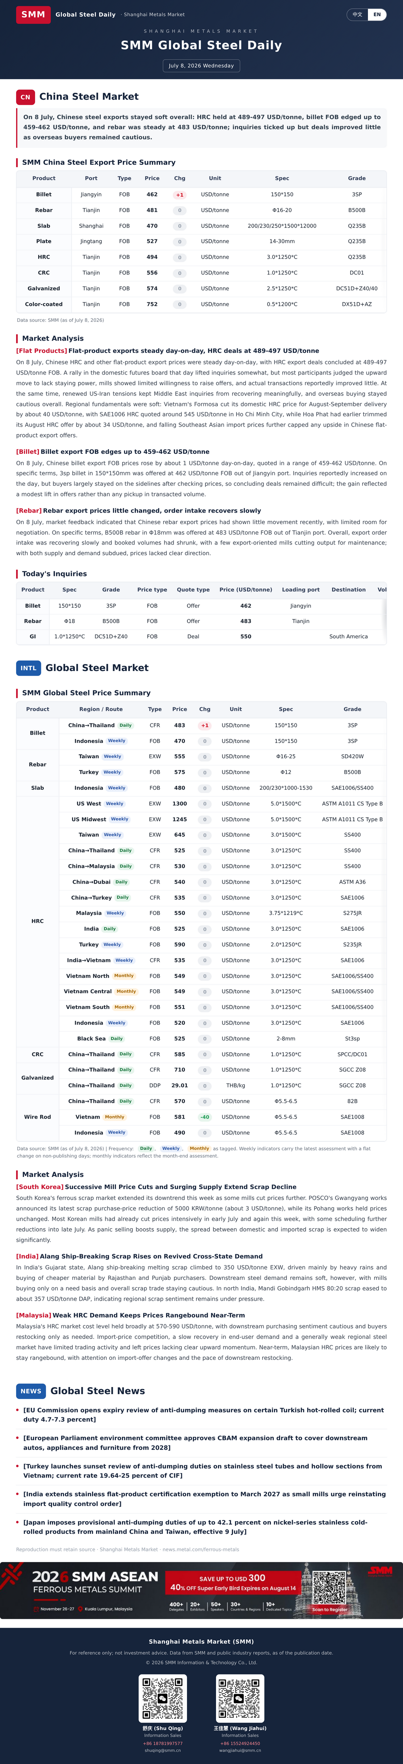Click the red SMM logo badge
This screenshot has width=403, height=1764.
point(33,14)
